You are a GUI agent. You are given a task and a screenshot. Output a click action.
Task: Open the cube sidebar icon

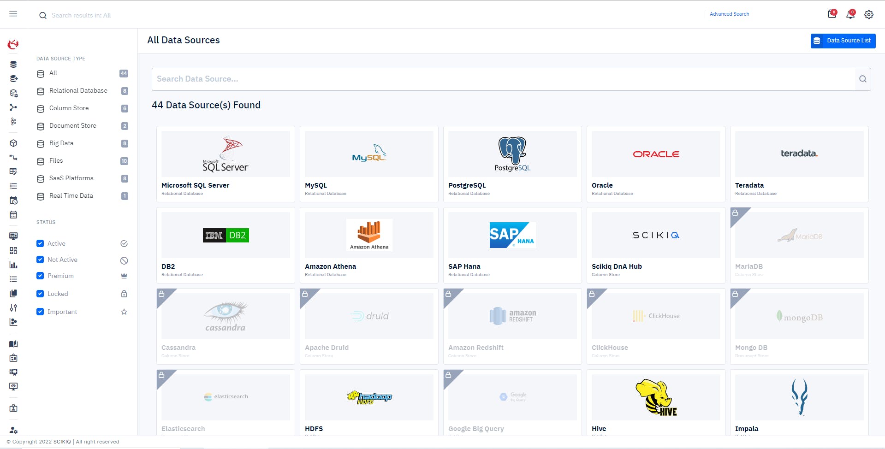coord(13,143)
